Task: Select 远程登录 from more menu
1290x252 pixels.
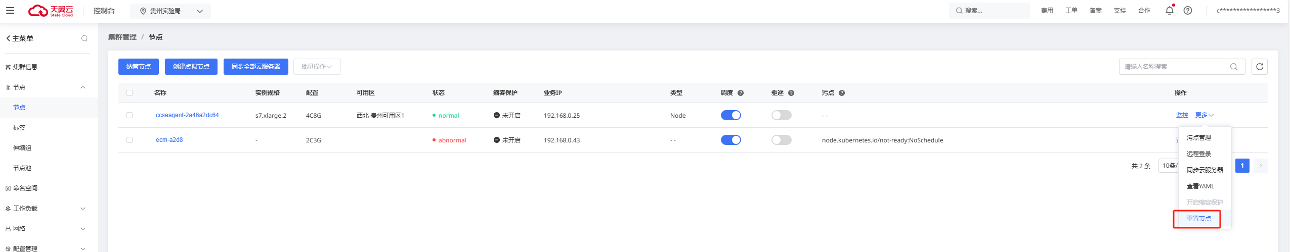Action: click(x=1199, y=154)
